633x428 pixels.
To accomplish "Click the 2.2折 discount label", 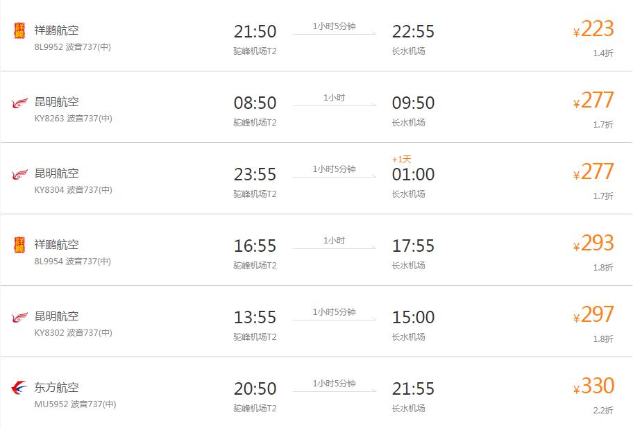I will point(603,410).
